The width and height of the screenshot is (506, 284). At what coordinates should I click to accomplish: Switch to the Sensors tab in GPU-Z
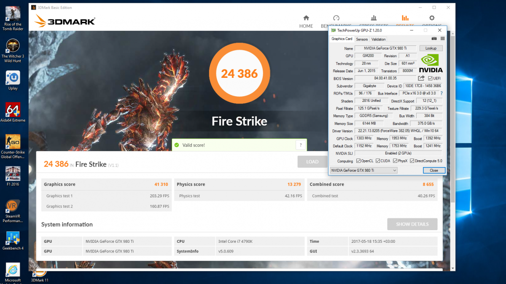pos(362,40)
